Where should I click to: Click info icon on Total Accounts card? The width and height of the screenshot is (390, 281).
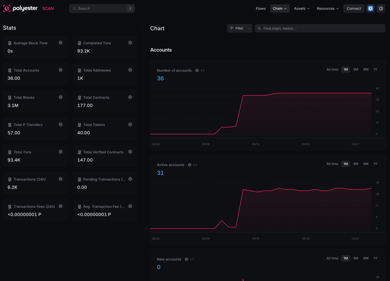pos(60,70)
